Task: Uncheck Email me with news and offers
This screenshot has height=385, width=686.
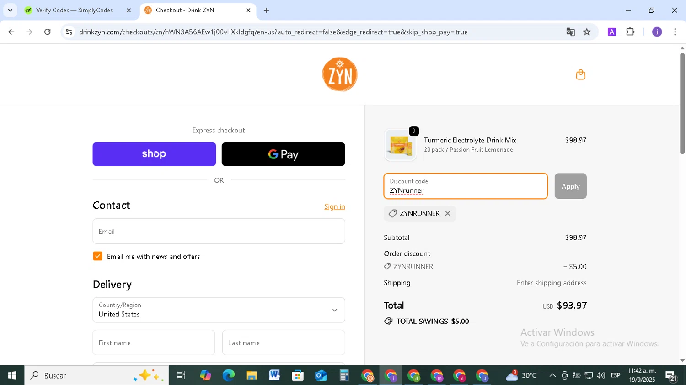Action: [x=97, y=256]
